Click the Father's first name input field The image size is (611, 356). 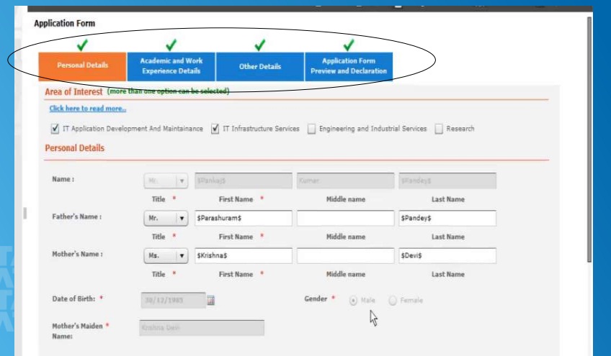tap(244, 219)
